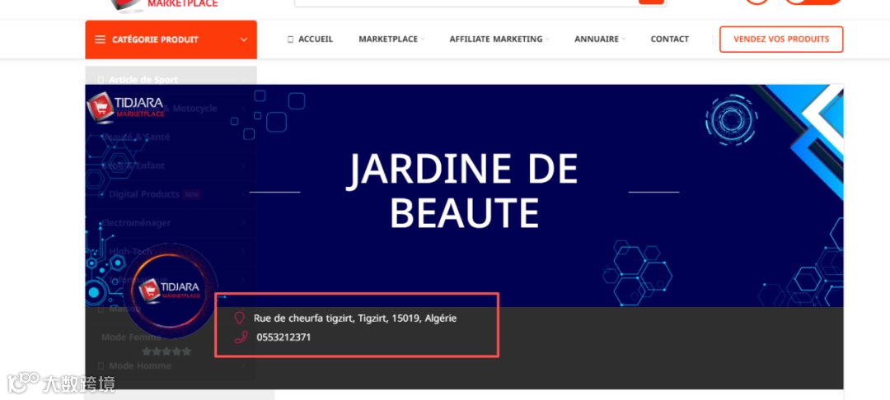Click the Tidjara Marketplace site logo at top
Image resolution: width=890 pixels, height=400 pixels.
tap(165, 5)
